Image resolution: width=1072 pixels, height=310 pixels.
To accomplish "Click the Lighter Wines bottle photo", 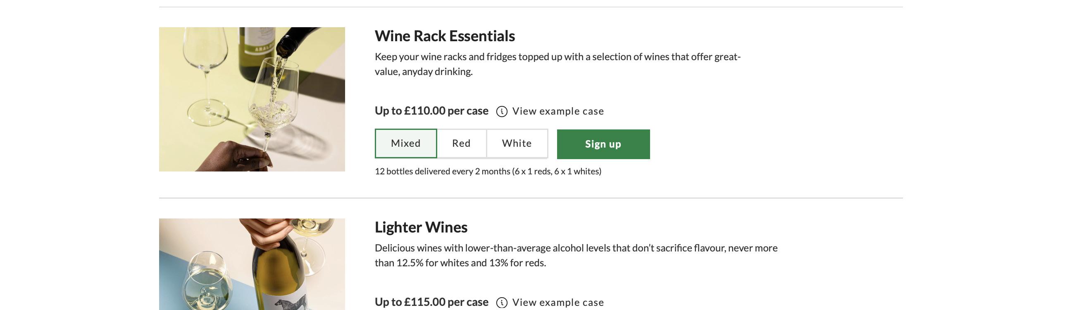I will click(x=252, y=264).
